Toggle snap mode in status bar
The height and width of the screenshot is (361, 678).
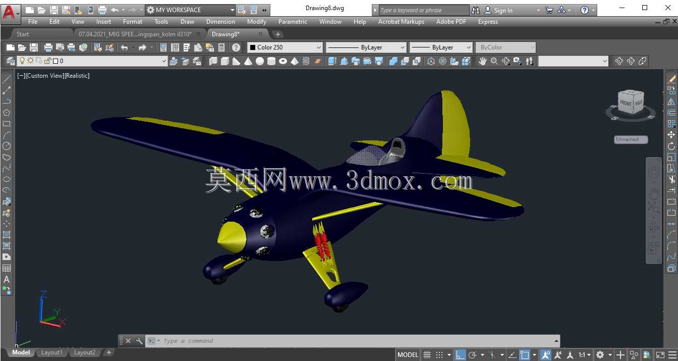tap(439, 355)
